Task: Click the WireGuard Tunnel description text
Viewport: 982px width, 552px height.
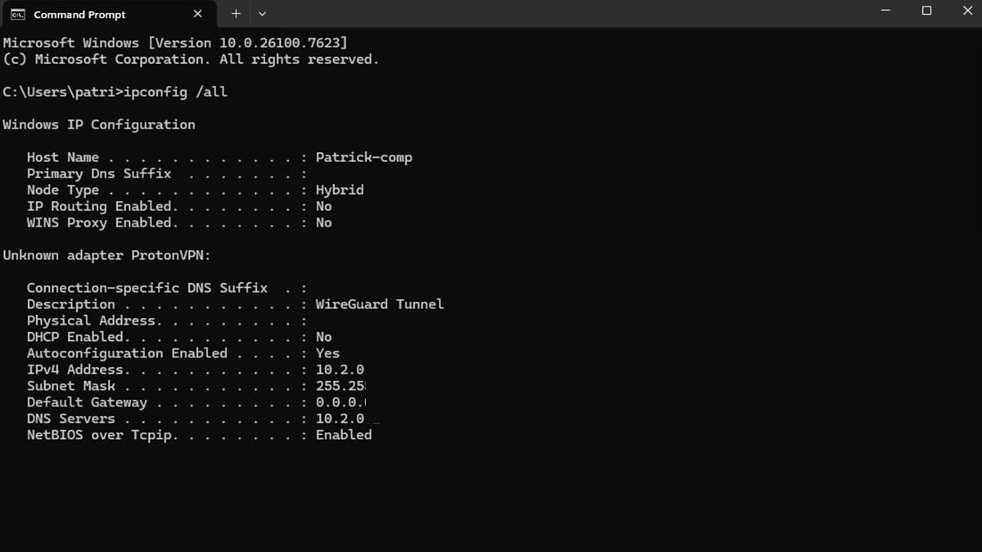Action: (380, 304)
